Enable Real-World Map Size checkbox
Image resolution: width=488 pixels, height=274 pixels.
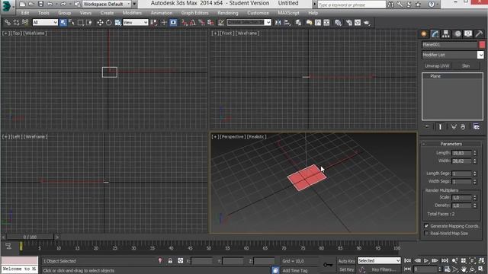coord(426,233)
